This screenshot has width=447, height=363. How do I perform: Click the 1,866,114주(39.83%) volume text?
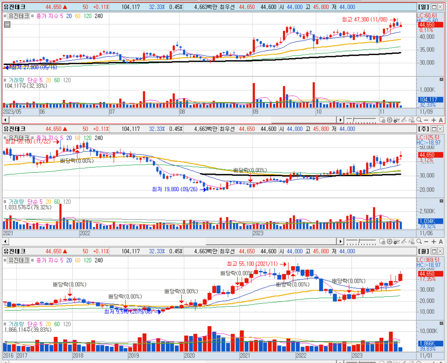coord(28,330)
